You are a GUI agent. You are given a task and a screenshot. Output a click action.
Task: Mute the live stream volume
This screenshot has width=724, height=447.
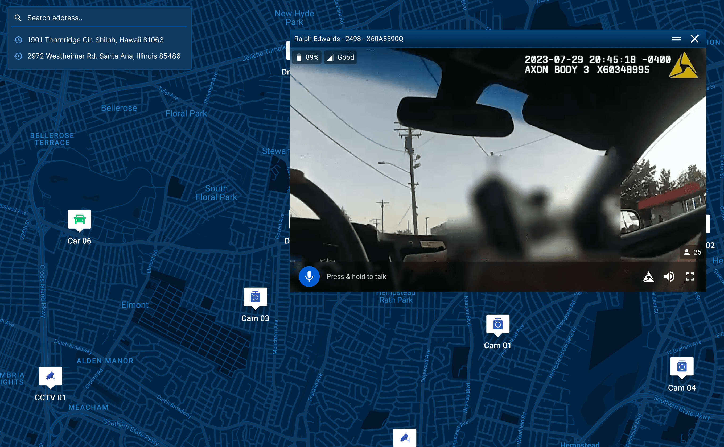669,277
